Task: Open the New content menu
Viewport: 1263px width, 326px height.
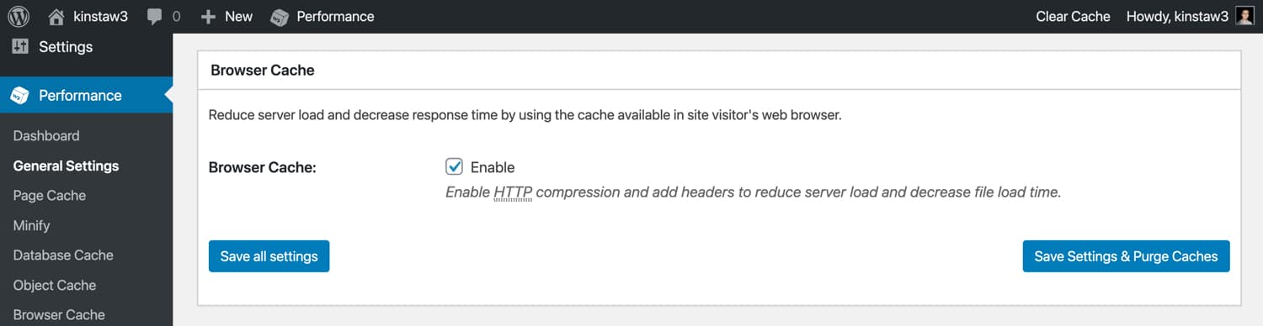Action: (x=226, y=16)
